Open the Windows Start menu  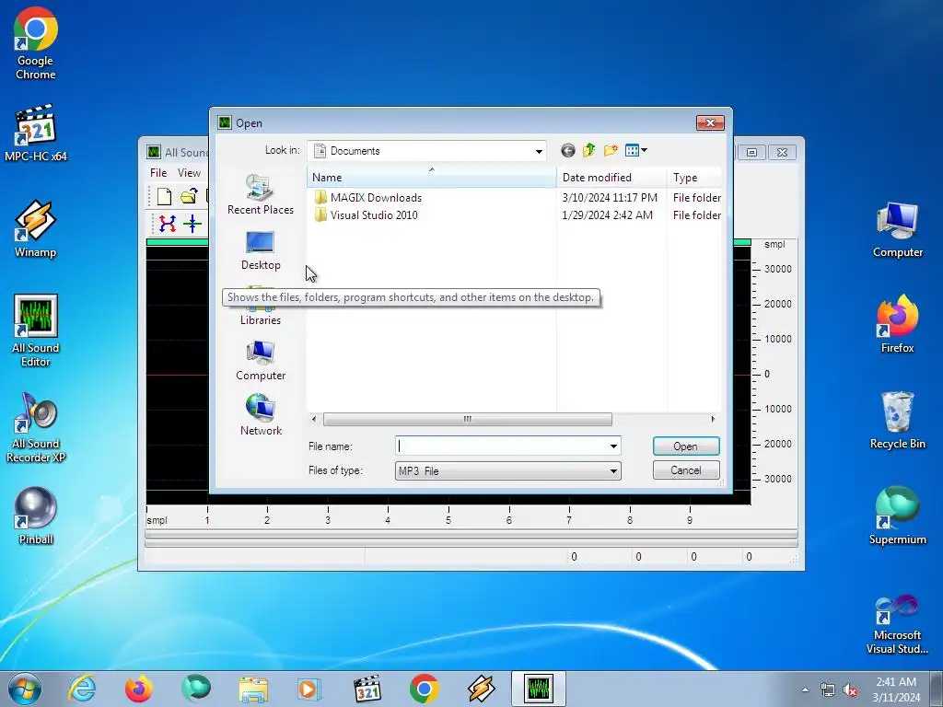tap(25, 689)
